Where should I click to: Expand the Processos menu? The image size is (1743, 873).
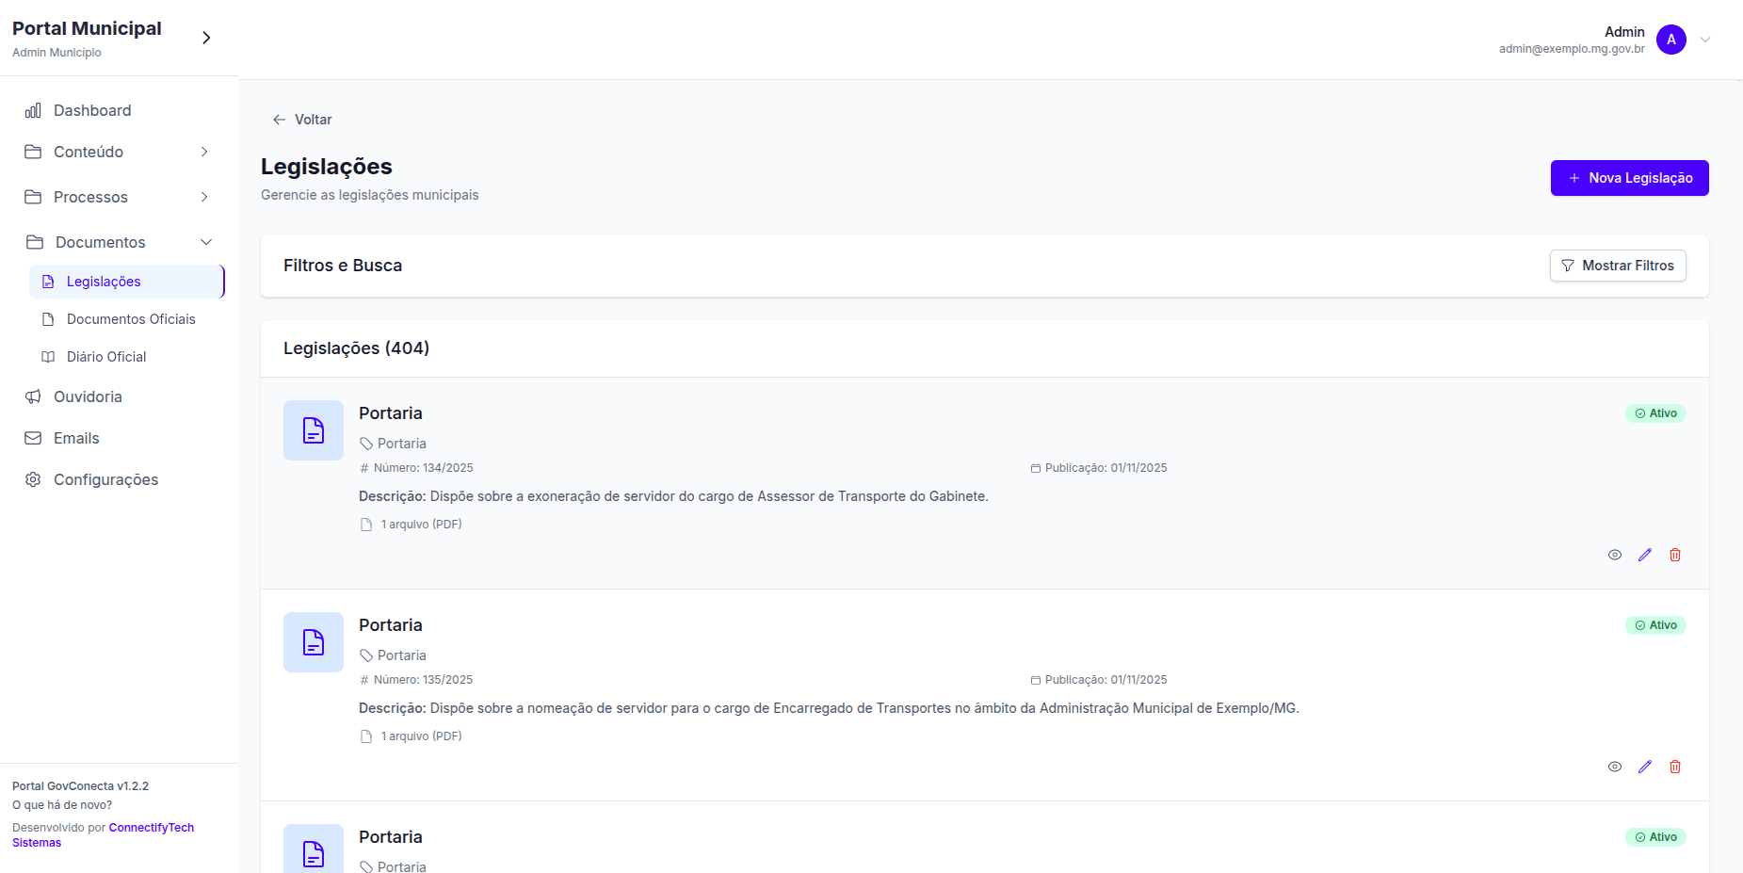click(x=204, y=197)
